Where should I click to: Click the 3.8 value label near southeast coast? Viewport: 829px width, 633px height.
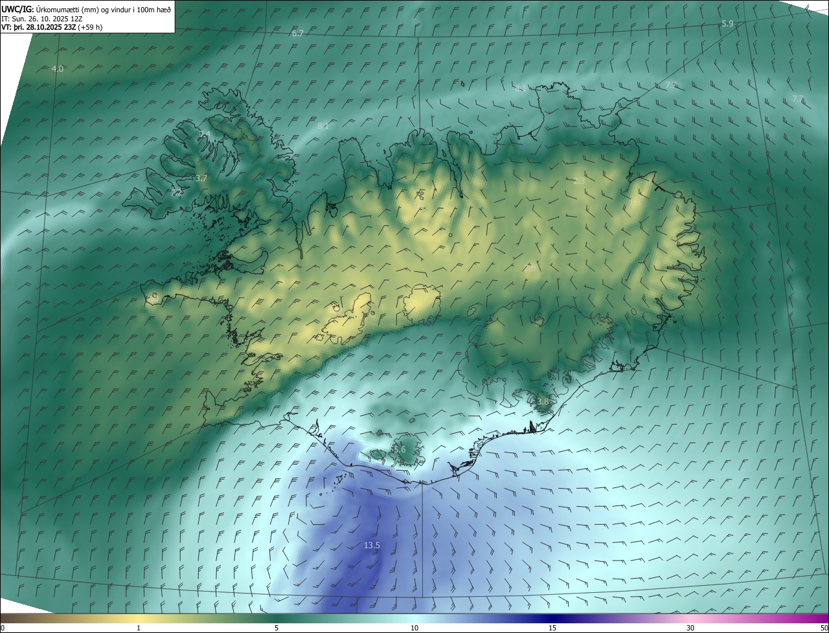click(x=543, y=401)
